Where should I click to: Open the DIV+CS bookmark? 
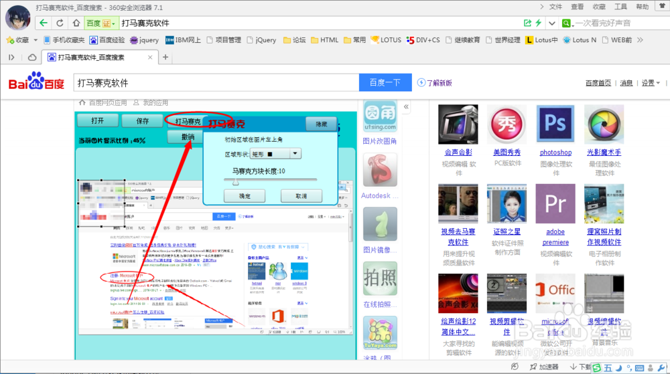(x=423, y=40)
